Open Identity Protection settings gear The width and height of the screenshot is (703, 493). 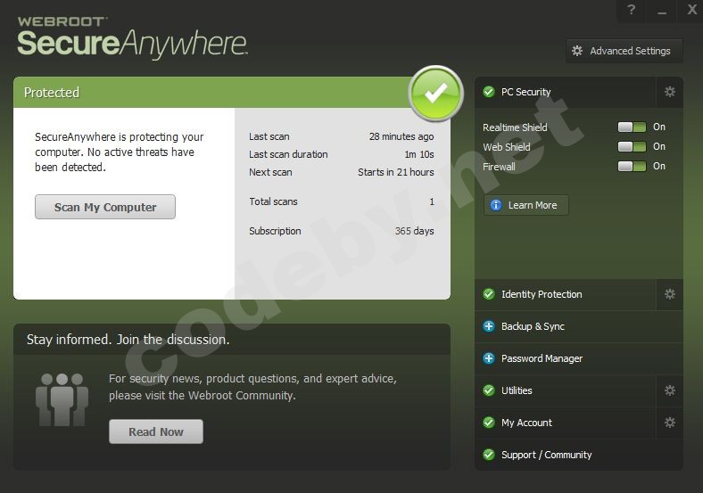point(670,294)
